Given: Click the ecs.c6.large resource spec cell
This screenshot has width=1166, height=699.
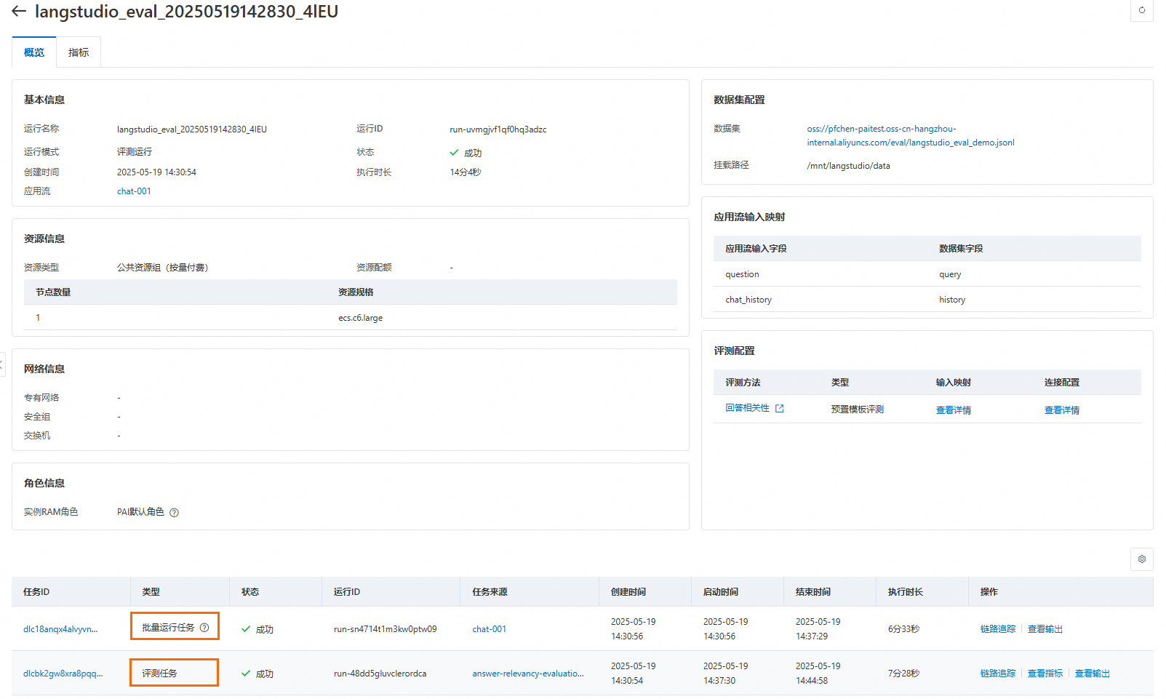Looking at the screenshot, I should click(360, 318).
